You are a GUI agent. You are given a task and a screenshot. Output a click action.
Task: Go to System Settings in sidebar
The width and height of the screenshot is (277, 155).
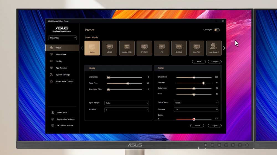pos(63,75)
